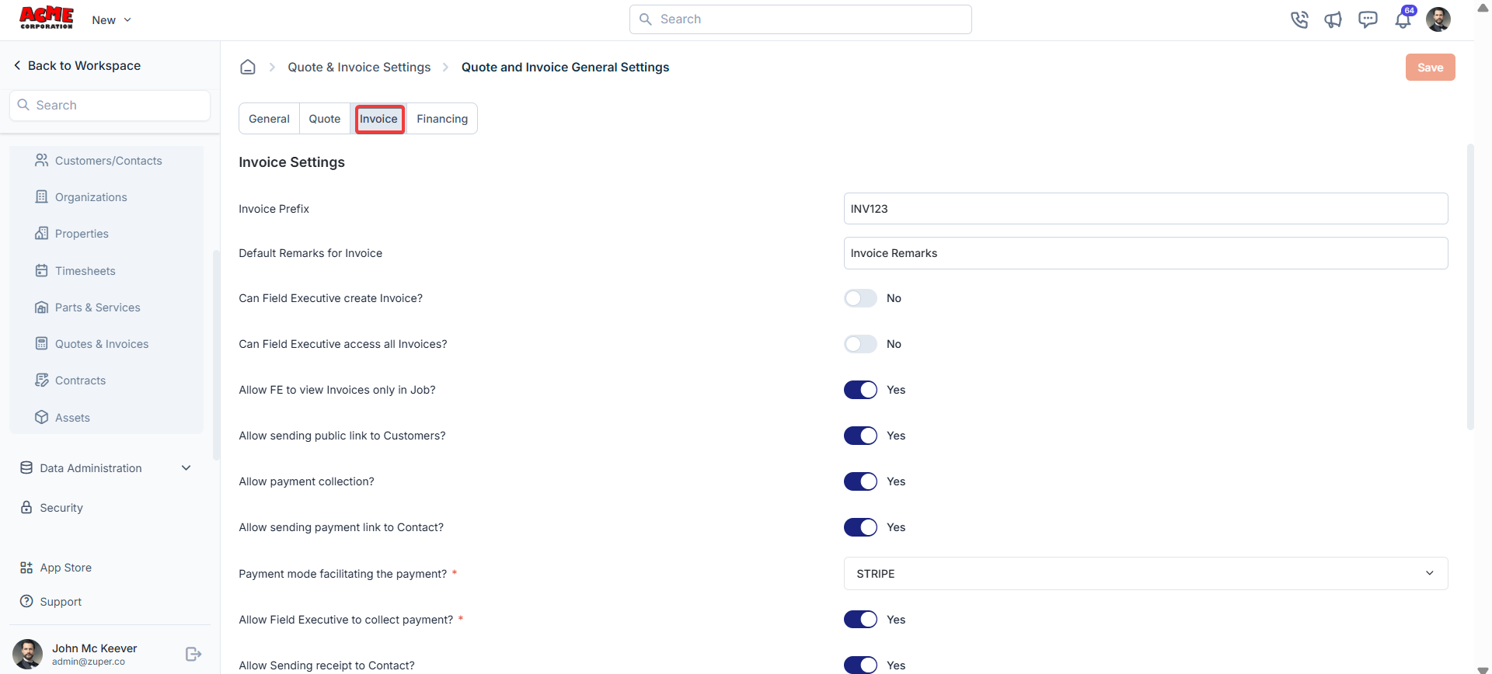1492x674 pixels.
Task: Click the main content vertical scrollbar
Action: 1470,287
